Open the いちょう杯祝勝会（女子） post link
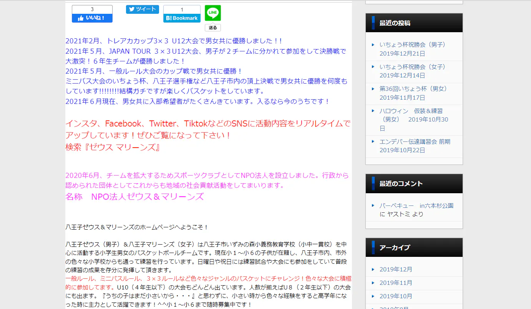Screen dimensions: 531x309 tap(413, 67)
